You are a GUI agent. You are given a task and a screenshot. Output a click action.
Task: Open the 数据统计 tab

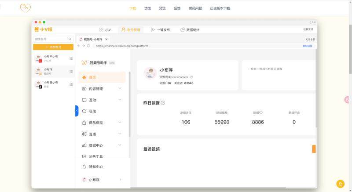(x=190, y=30)
